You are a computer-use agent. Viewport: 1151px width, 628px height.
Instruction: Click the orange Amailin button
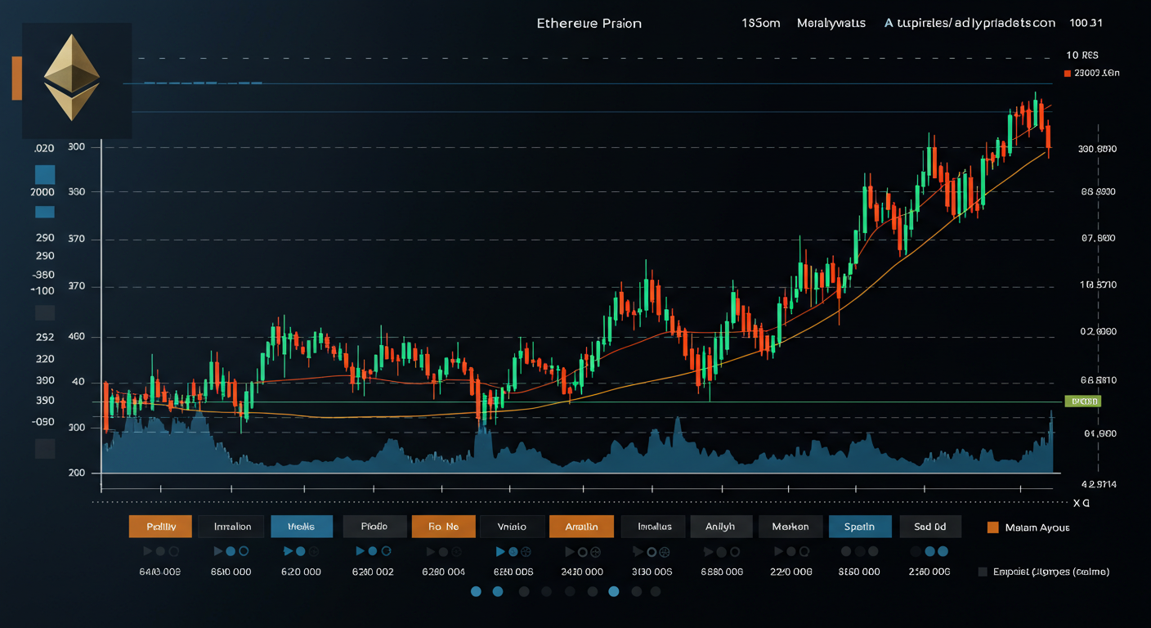pos(581,527)
